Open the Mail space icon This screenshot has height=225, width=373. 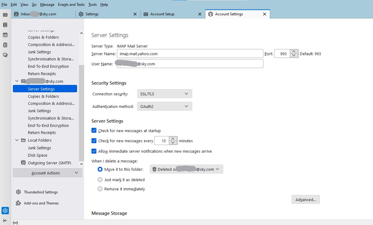5,15
